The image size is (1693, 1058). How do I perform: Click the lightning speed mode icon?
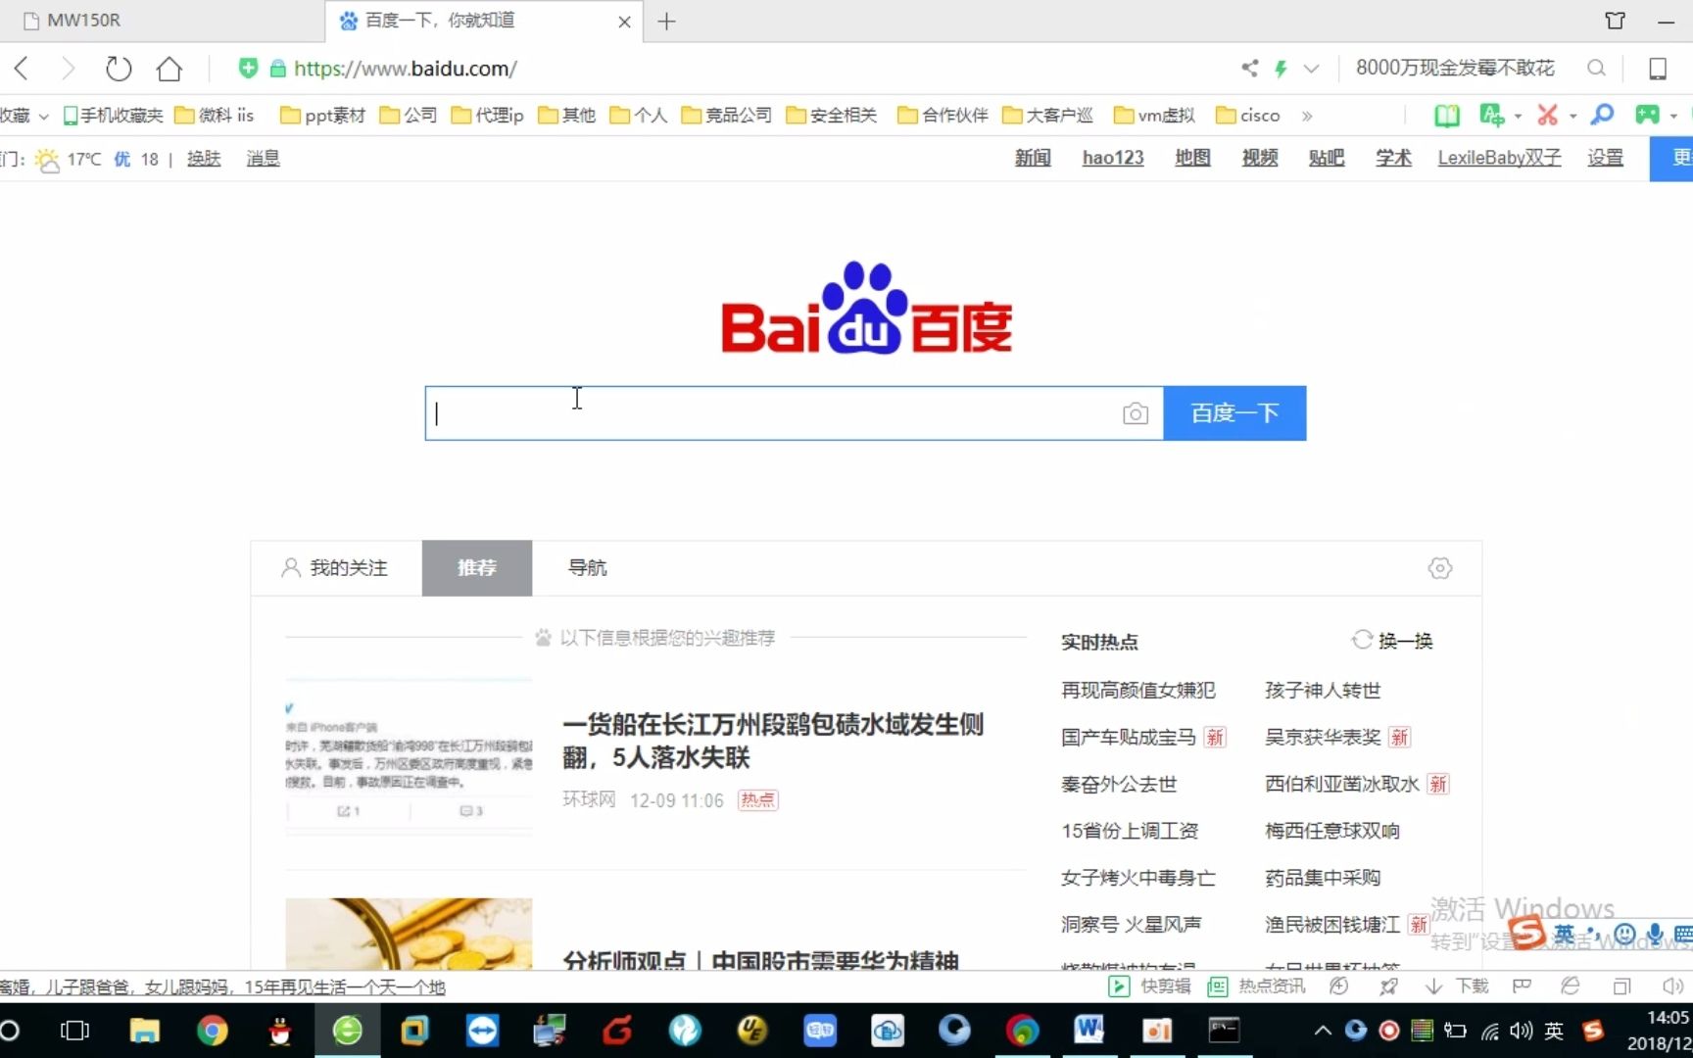point(1281,68)
